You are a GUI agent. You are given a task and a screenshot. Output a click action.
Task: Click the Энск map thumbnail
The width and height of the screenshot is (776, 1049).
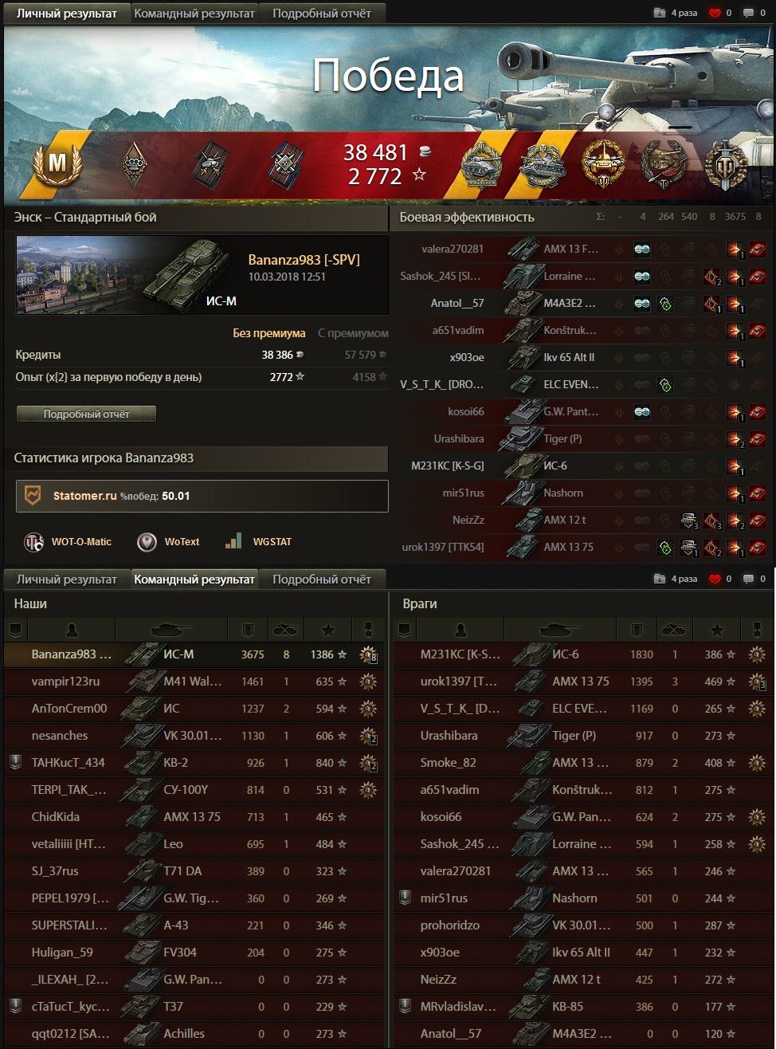pos(72,275)
